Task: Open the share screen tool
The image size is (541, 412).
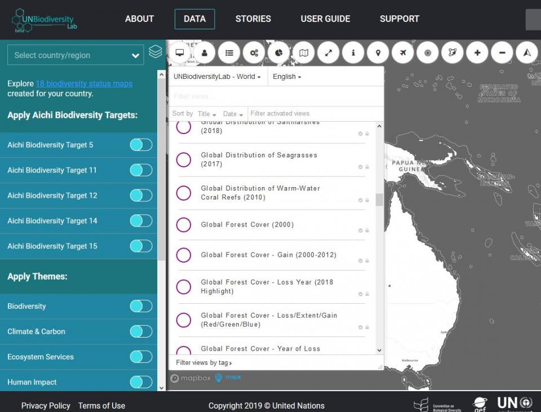Action: coord(180,52)
